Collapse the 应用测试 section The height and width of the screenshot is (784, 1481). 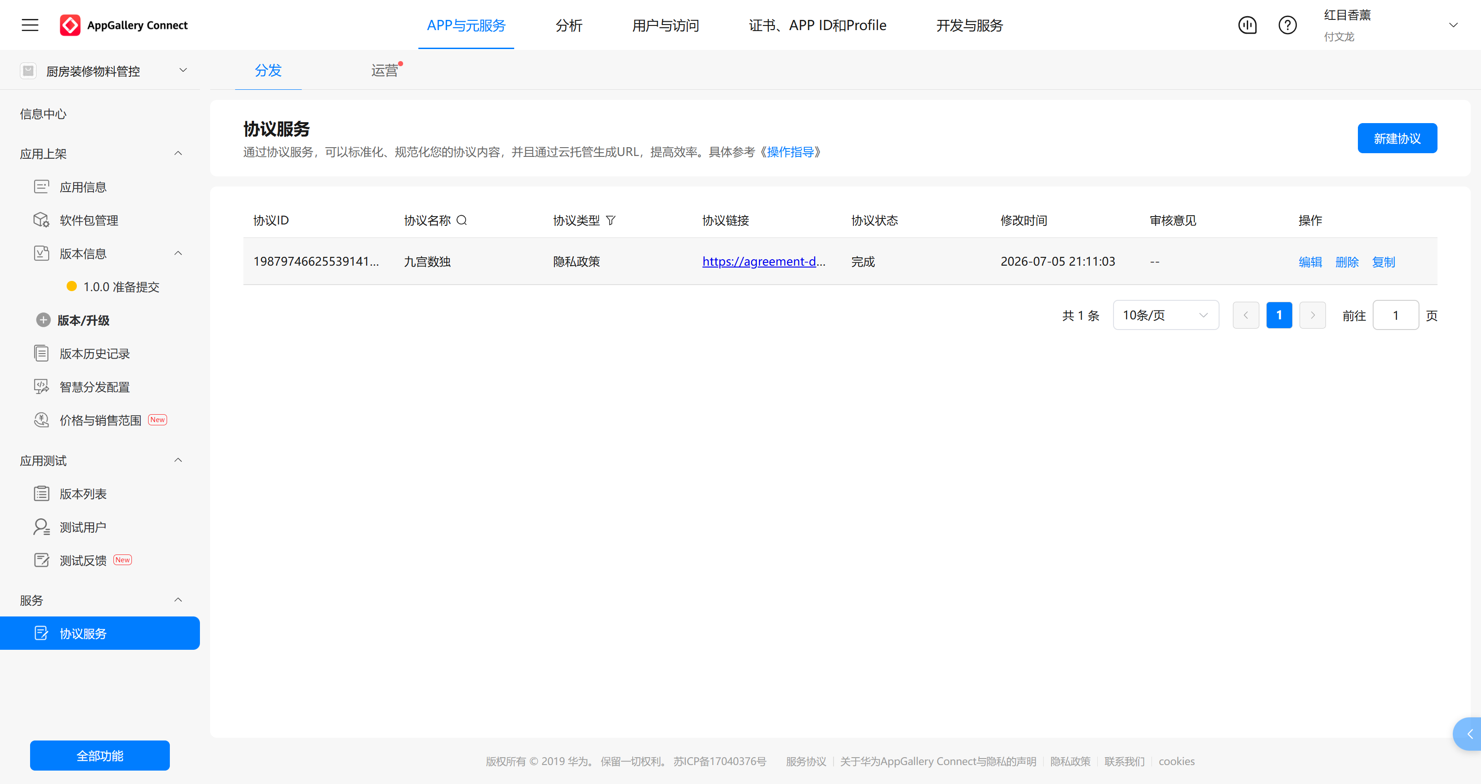pyautogui.click(x=178, y=460)
